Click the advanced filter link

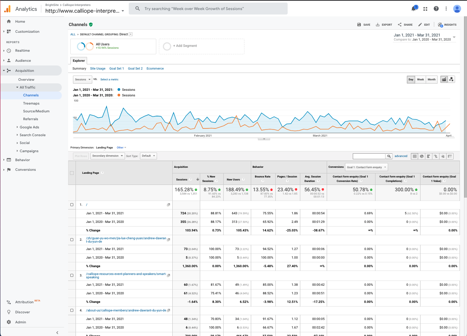[x=401, y=156]
